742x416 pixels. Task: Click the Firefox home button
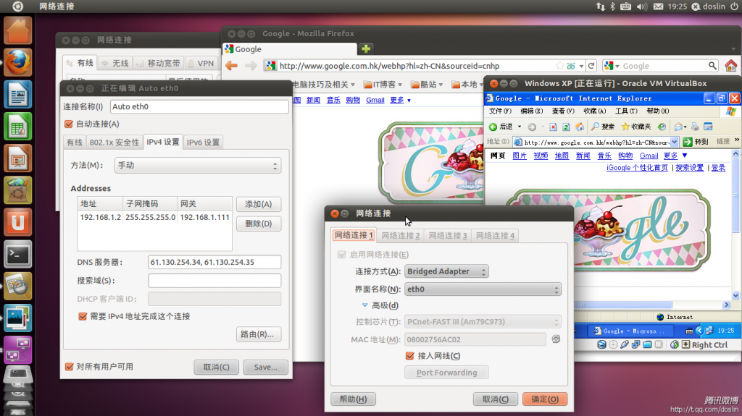(731, 66)
